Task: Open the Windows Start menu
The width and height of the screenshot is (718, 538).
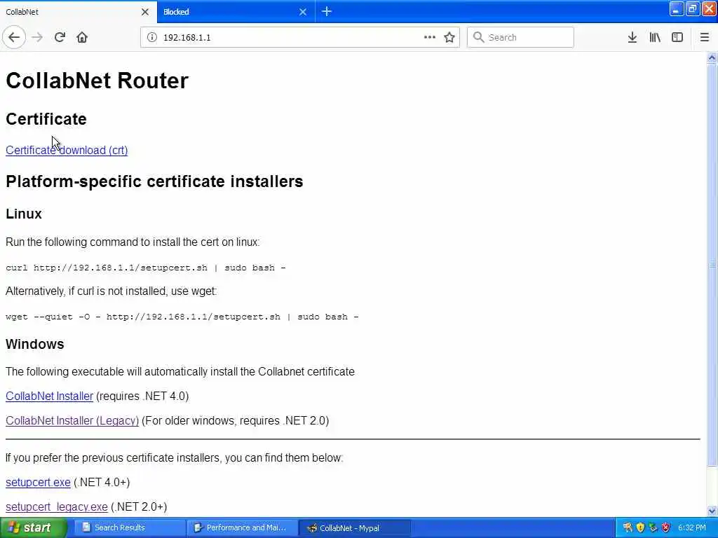Action: tap(34, 528)
